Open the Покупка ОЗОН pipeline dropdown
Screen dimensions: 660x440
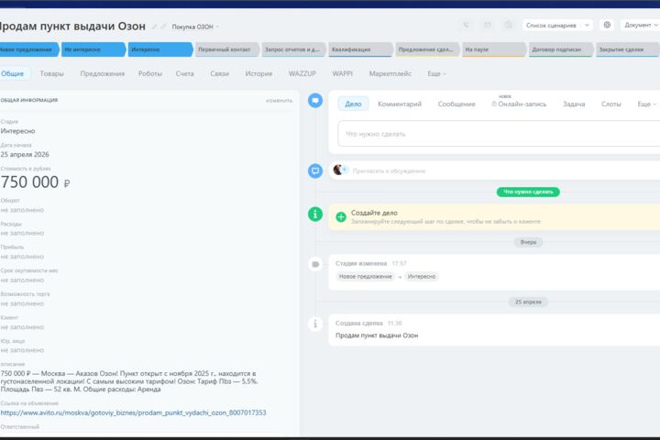coord(195,27)
